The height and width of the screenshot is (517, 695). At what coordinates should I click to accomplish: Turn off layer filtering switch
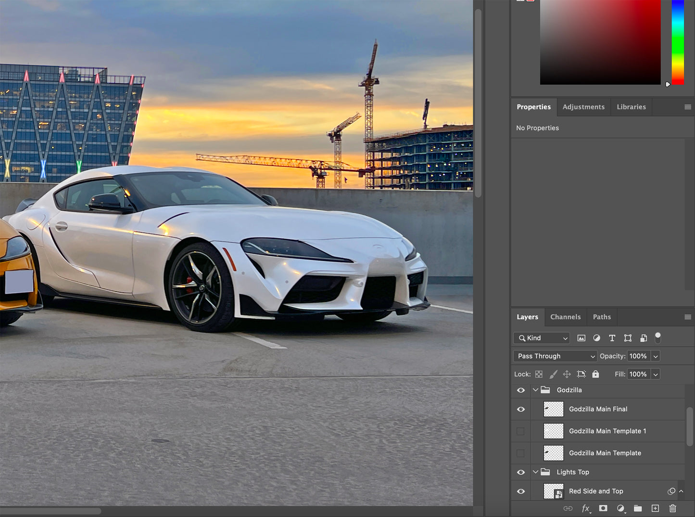[657, 337]
